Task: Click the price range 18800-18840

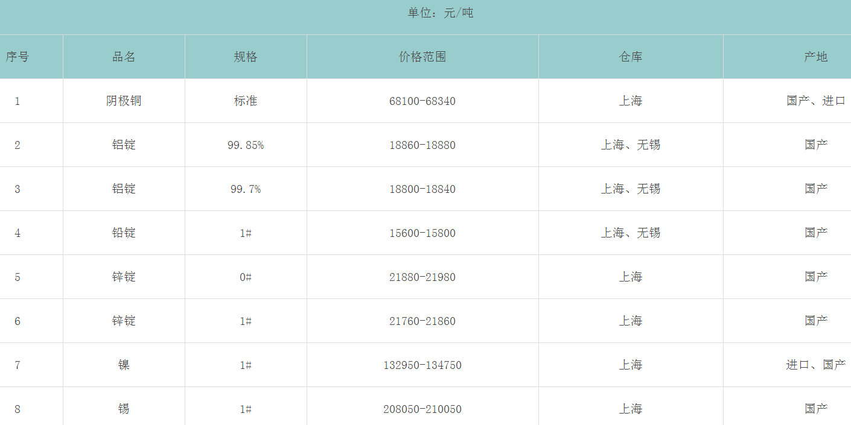Action: (422, 189)
